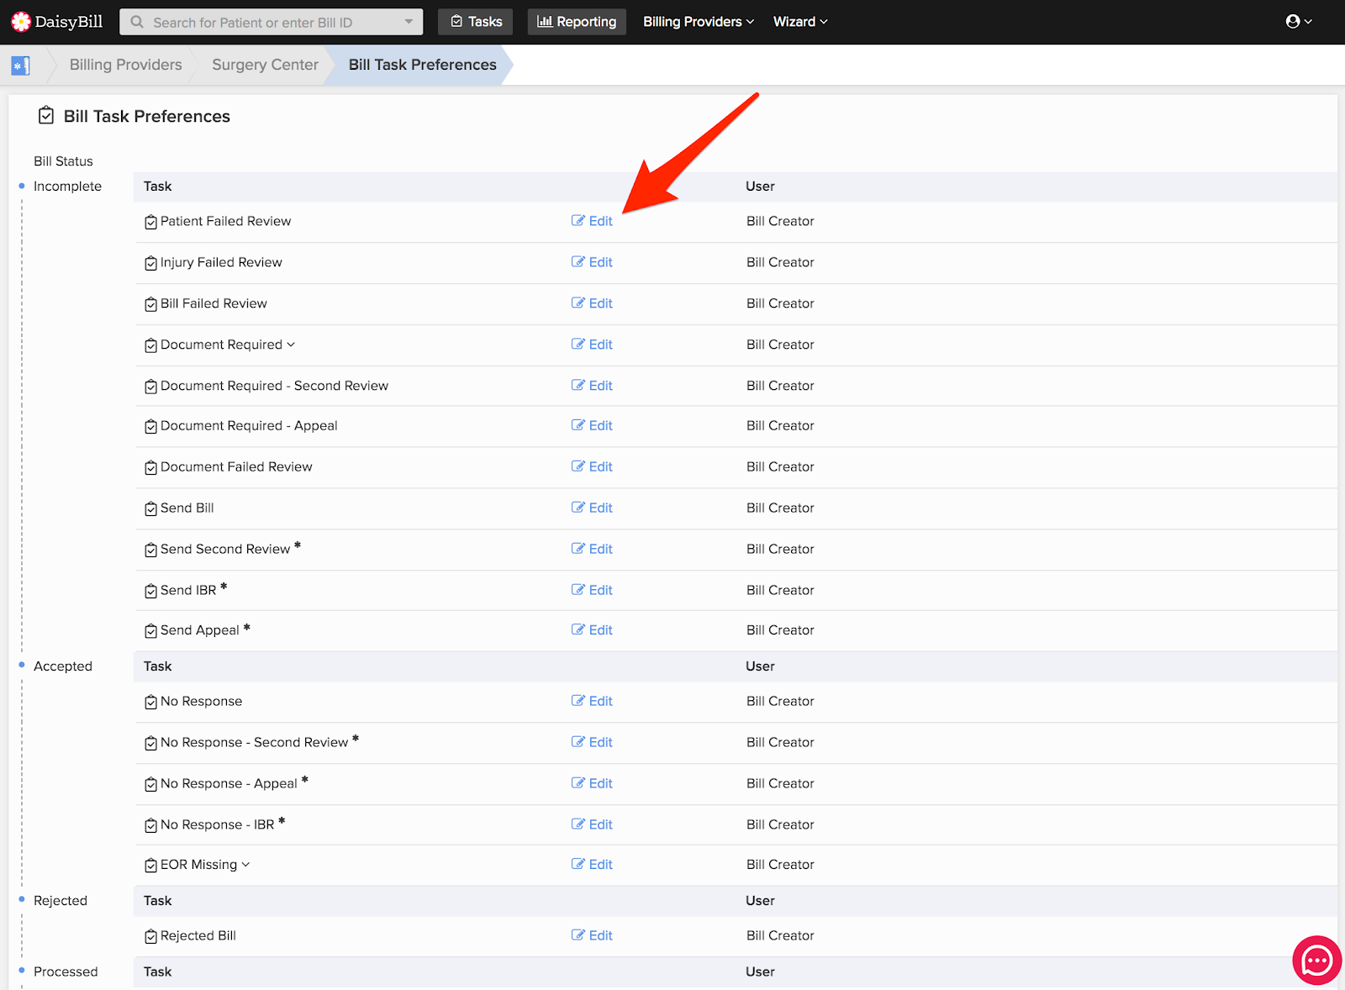Viewport: 1345px width, 990px height.
Task: Edit the Patient Failed Review task
Action: pyautogui.click(x=592, y=221)
